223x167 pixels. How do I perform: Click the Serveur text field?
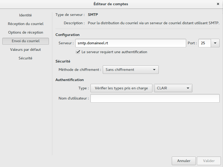pyautogui.click(x=130, y=43)
